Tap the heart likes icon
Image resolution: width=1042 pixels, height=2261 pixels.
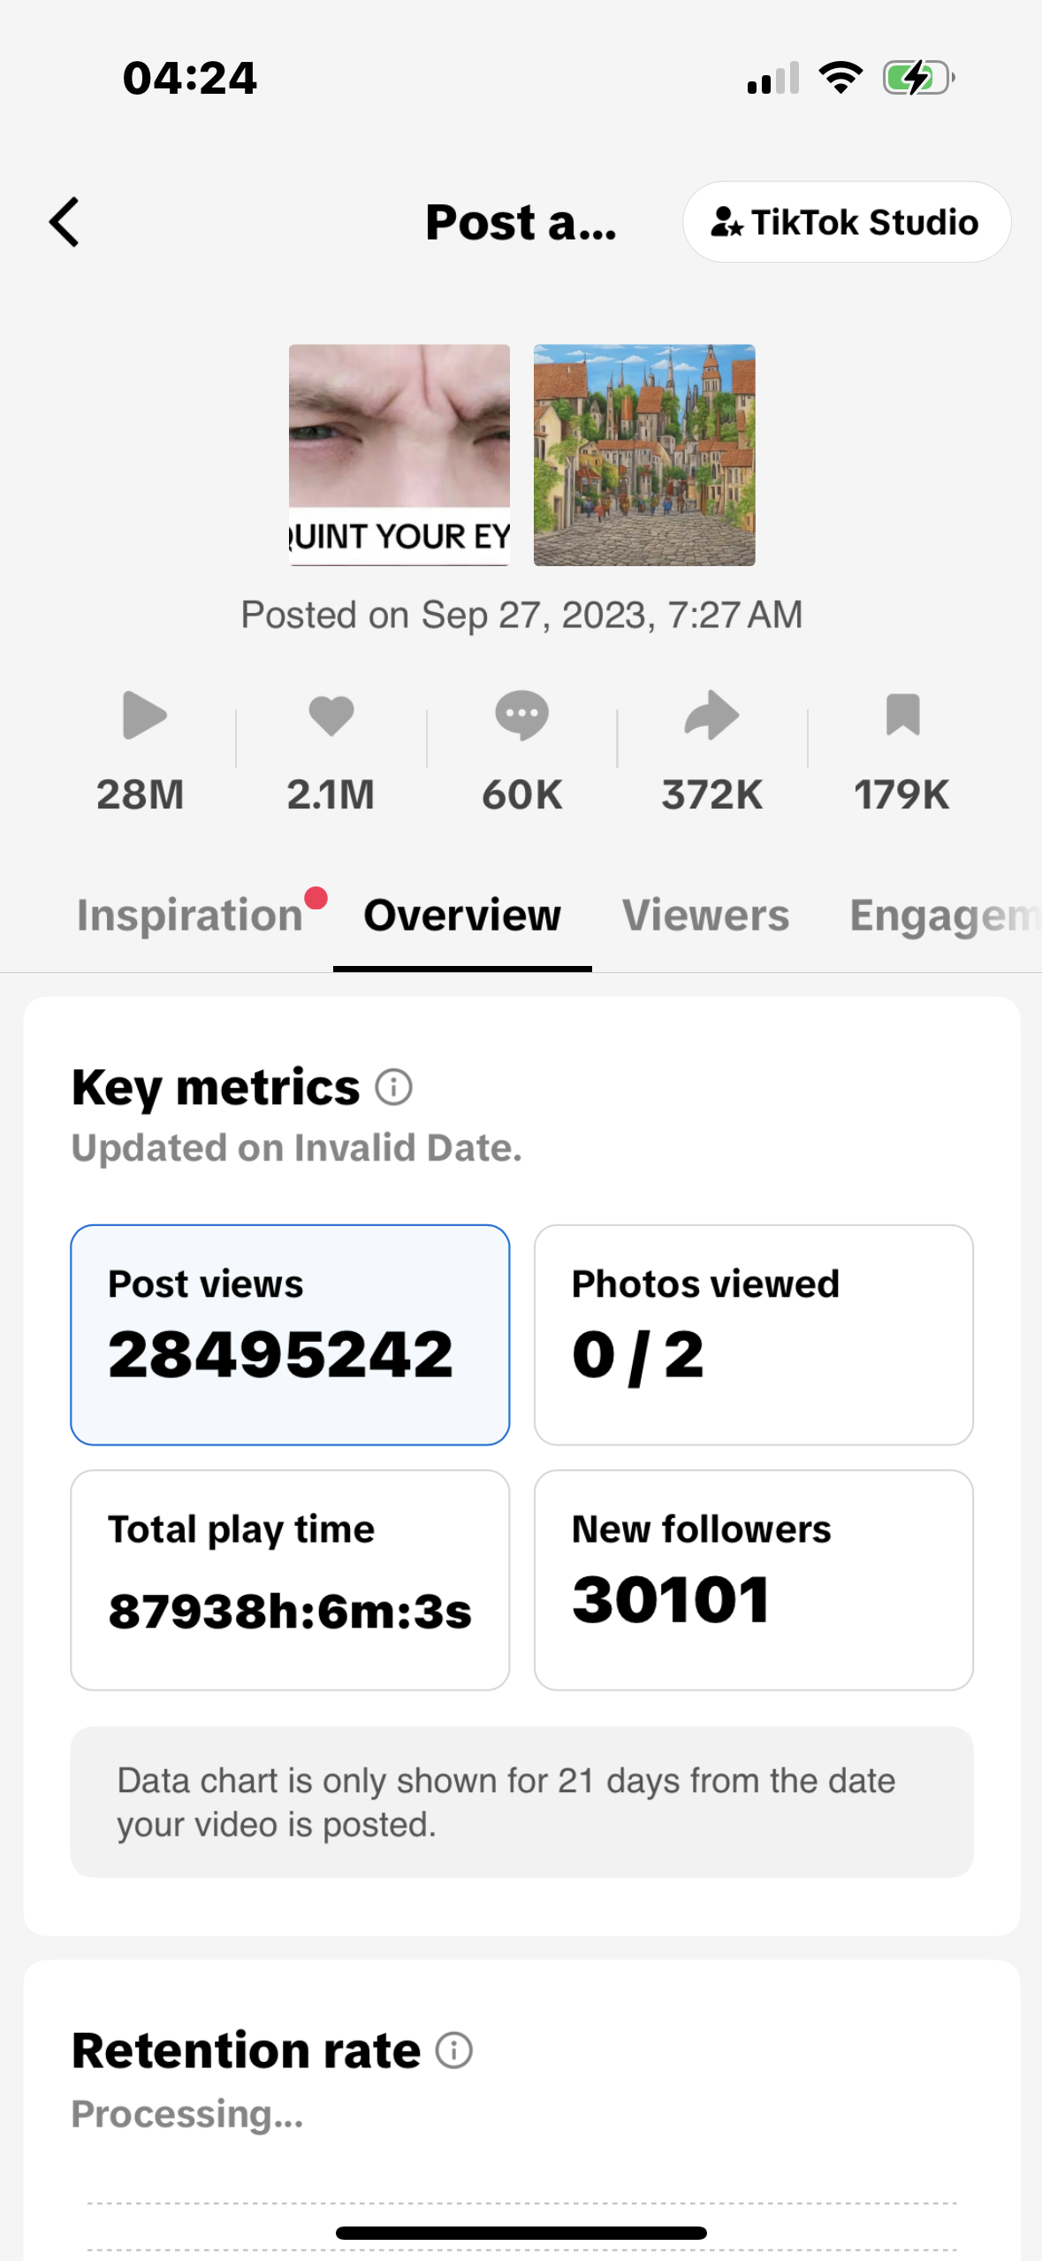(x=331, y=715)
